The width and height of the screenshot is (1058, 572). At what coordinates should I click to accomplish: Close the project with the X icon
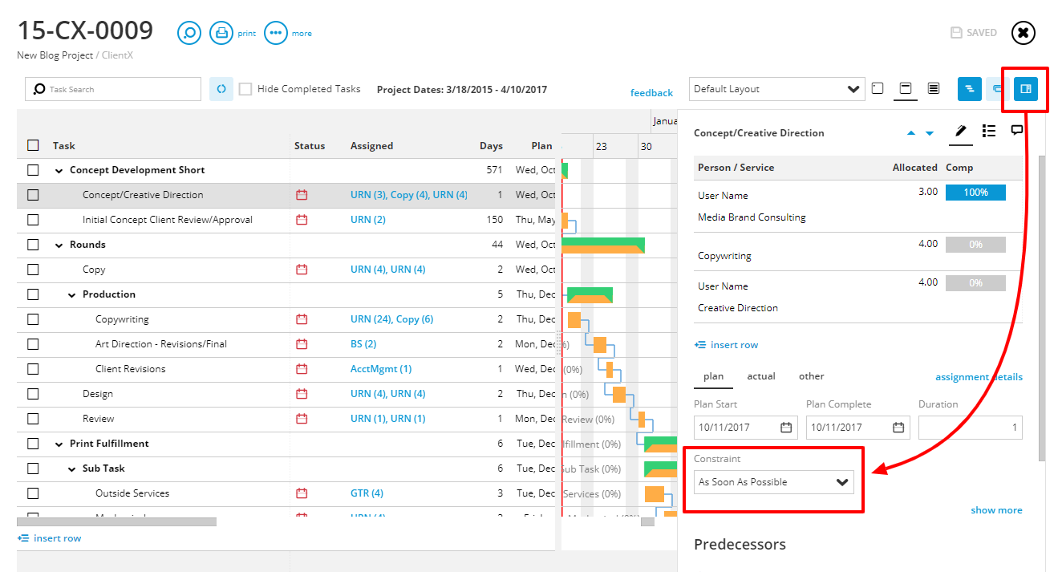coord(1023,33)
